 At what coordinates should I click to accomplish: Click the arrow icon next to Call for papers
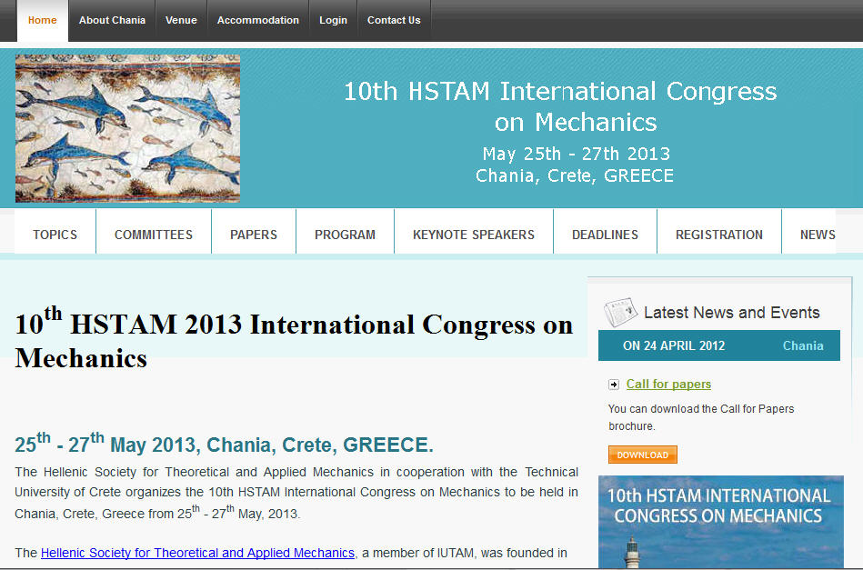[x=614, y=385]
